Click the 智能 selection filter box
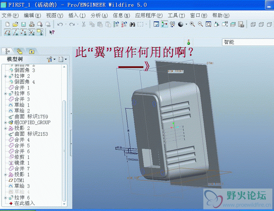 248,42
